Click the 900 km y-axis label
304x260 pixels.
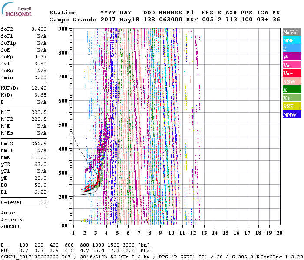click(63, 29)
